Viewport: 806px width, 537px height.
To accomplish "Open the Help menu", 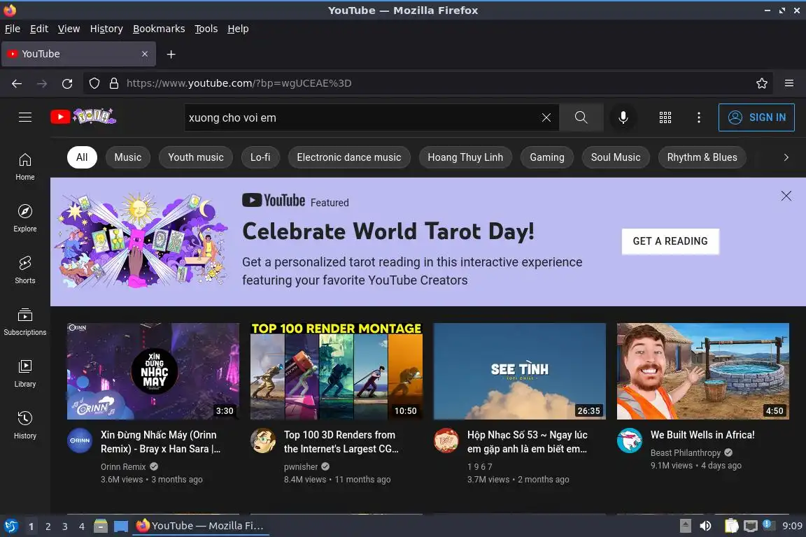I will (238, 29).
